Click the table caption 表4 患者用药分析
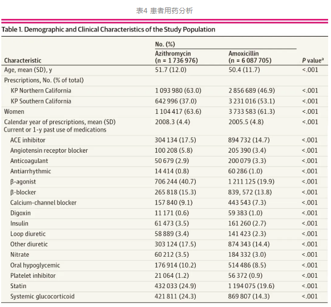This screenshot has width=331, height=307. point(164,10)
